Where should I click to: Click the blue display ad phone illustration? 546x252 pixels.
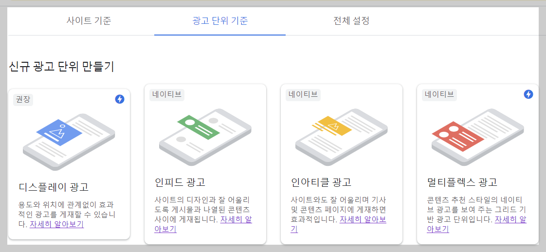point(69,141)
